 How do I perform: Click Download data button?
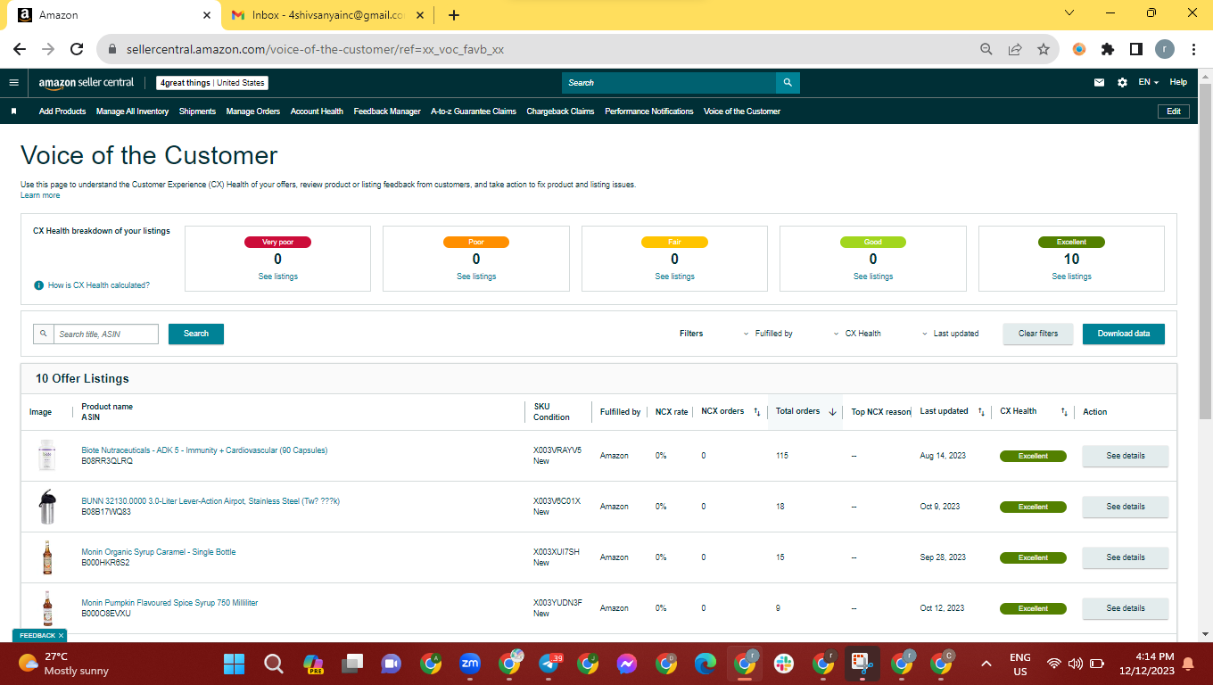point(1124,334)
